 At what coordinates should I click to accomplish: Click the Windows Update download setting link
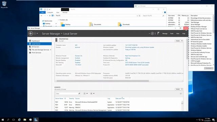(140, 47)
